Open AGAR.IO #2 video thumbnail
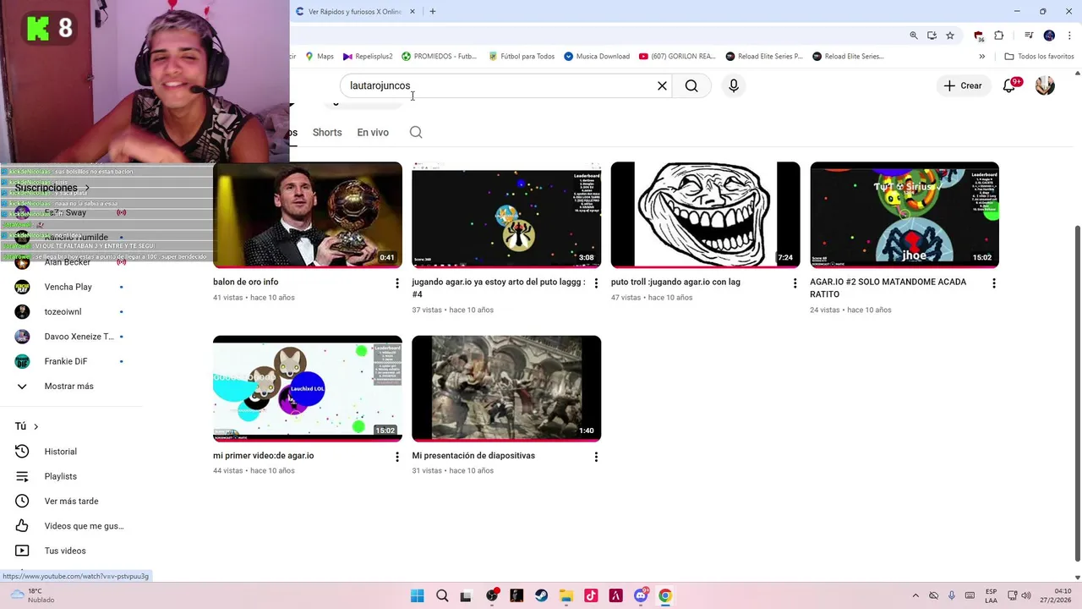 point(904,215)
